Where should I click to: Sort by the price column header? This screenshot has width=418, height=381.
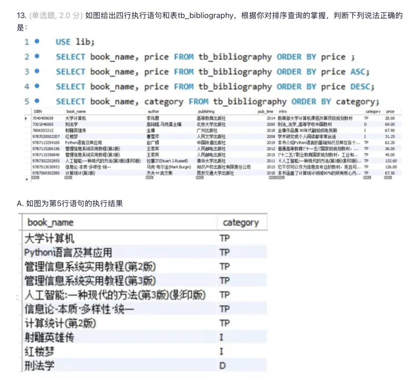390,111
